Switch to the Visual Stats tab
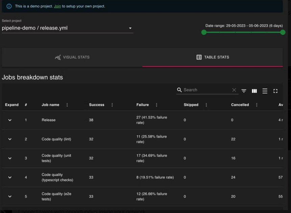The height and width of the screenshot is (213, 291). (72, 57)
